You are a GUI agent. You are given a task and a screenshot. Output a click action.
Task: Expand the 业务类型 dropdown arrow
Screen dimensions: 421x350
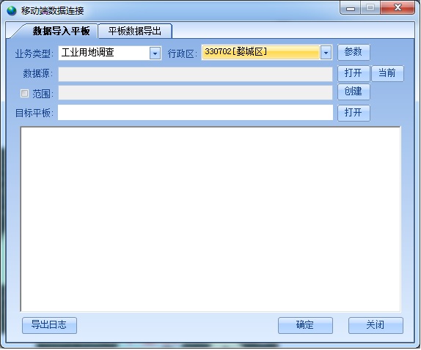coord(155,53)
